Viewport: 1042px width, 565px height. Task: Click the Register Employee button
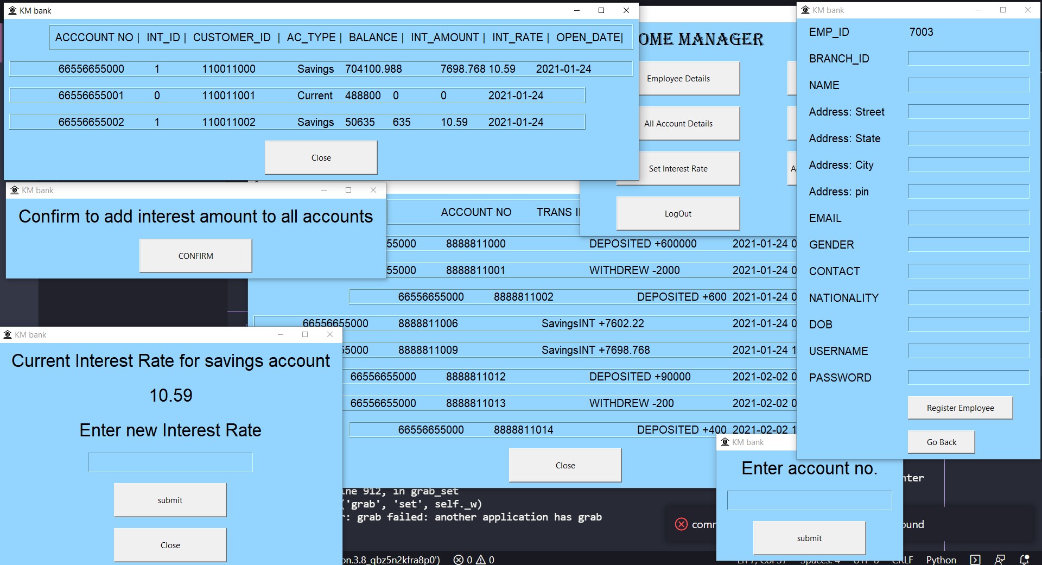(960, 408)
